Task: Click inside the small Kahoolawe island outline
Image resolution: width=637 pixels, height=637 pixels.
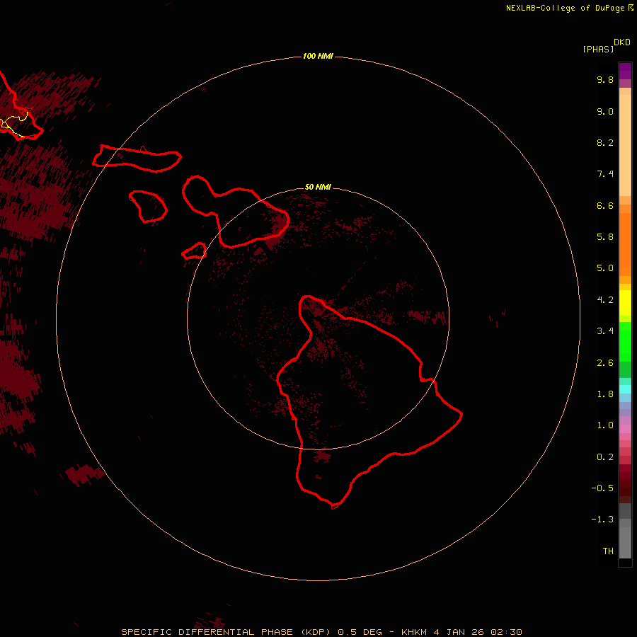Action: (x=194, y=252)
